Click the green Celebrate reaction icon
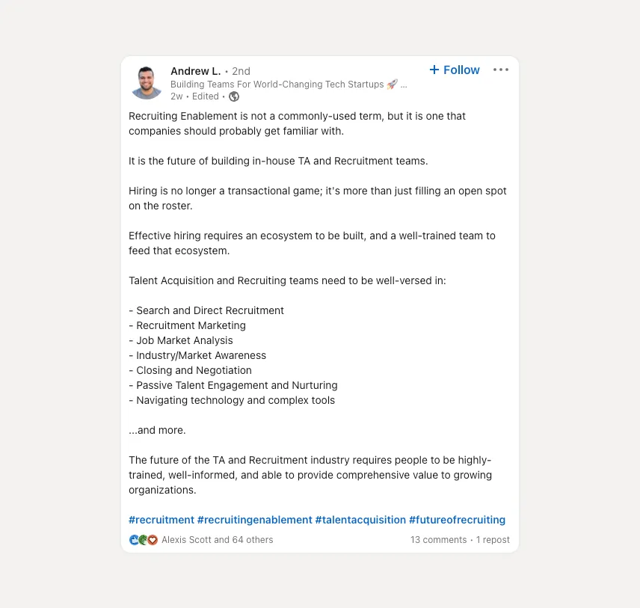The image size is (640, 608). 143,539
